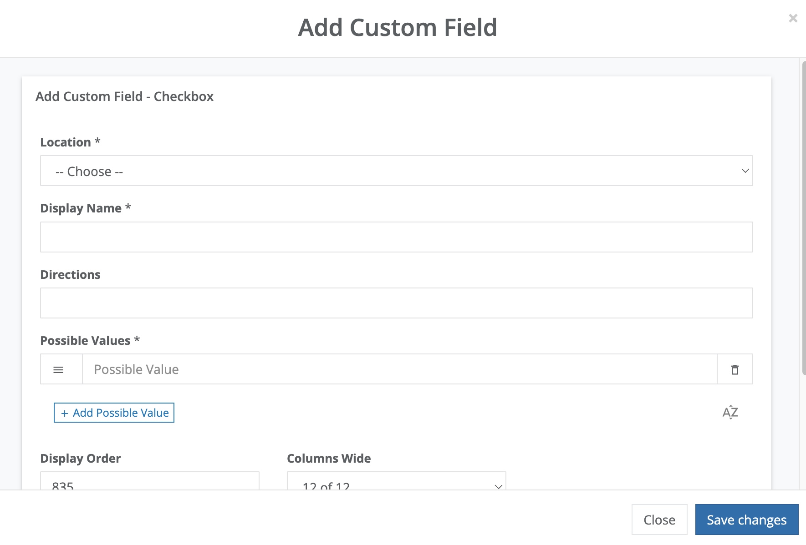The image size is (806, 545).
Task: Focus the Display Name input field
Action: pos(396,237)
